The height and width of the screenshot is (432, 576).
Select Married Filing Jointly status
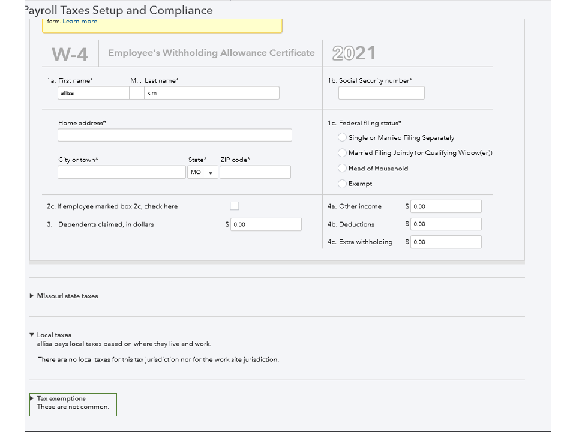coord(343,153)
